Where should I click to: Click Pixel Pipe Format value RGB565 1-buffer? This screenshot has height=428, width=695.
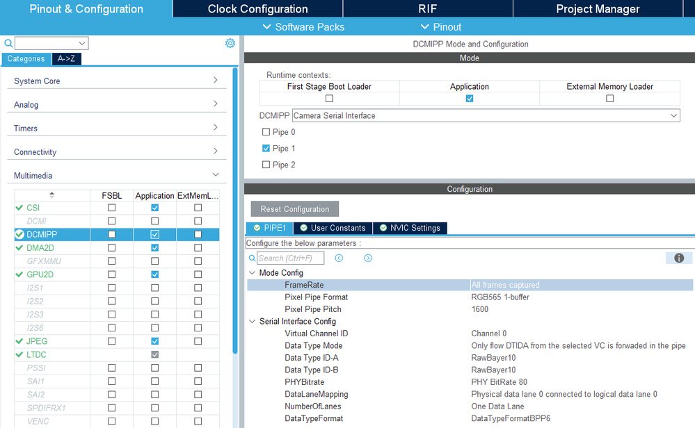tap(500, 297)
